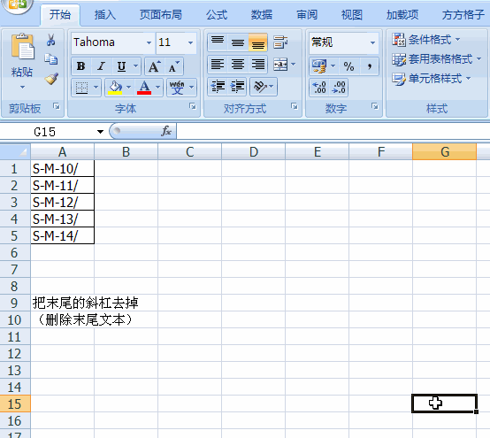Click the Office button

pos(17,4)
